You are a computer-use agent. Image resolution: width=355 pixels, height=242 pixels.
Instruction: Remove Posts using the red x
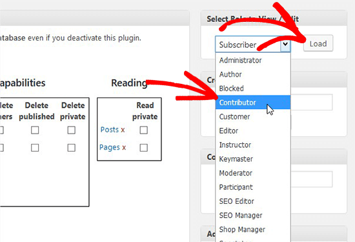(x=123, y=130)
